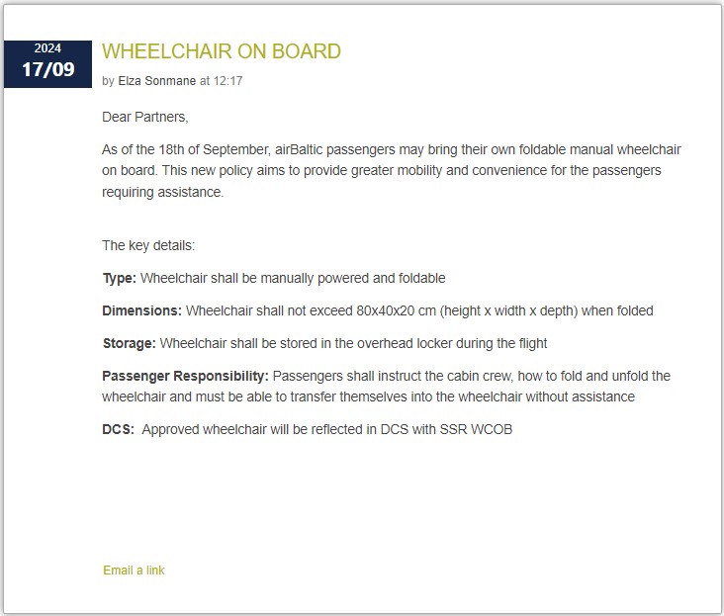Image resolution: width=724 pixels, height=616 pixels.
Task: Click the Email a link option
Action: pyautogui.click(x=134, y=571)
